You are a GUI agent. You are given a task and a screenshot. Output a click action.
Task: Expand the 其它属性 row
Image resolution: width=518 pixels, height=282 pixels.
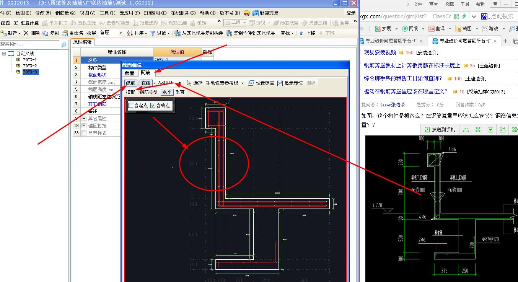tap(84, 119)
